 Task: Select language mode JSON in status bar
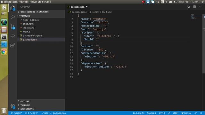click(x=176, y=113)
